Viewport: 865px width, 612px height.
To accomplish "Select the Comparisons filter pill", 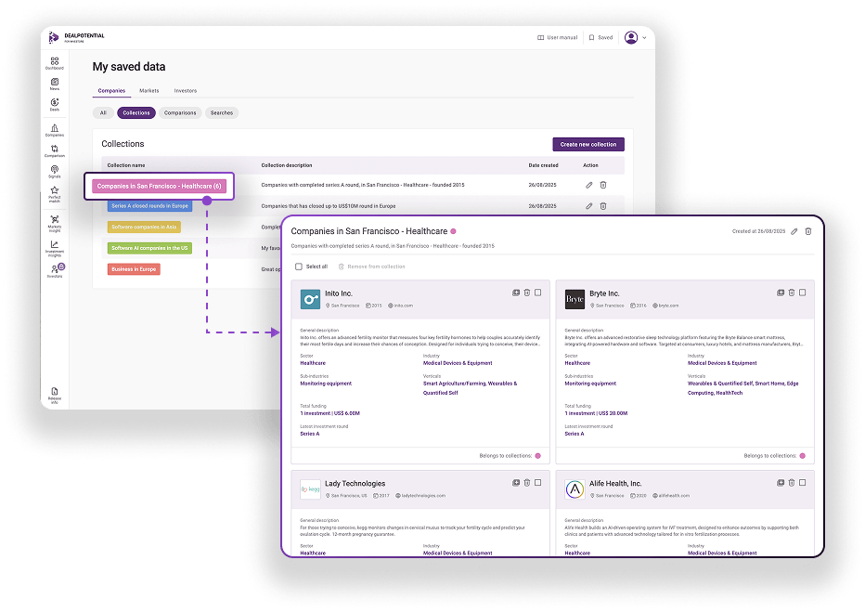I will point(180,112).
